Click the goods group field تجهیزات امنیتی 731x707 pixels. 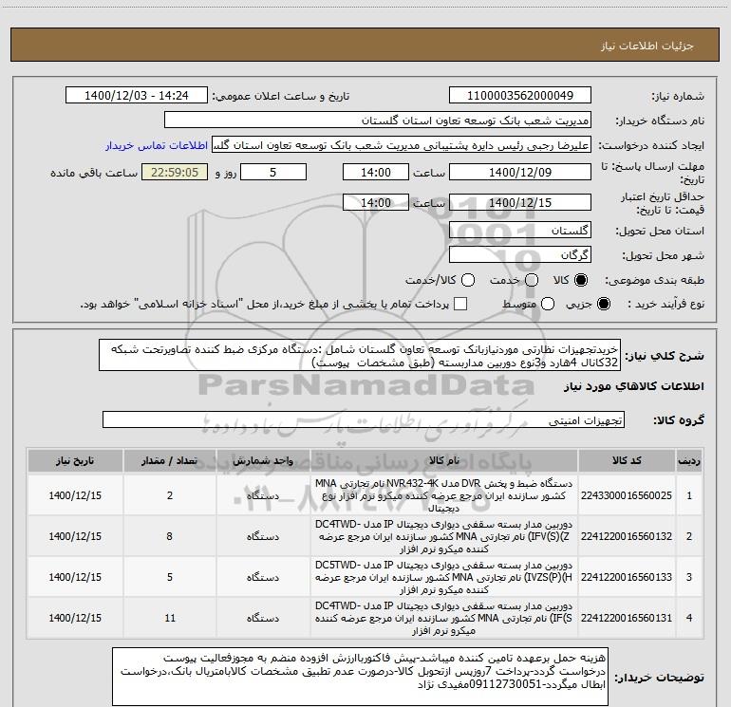(x=364, y=419)
